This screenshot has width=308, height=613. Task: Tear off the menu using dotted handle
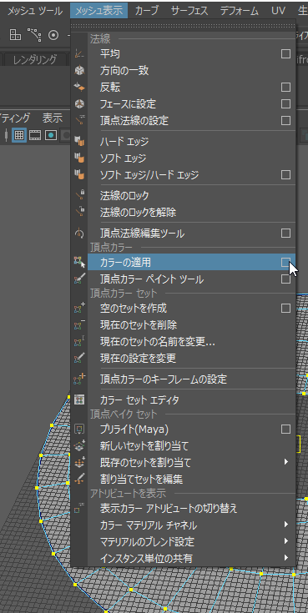coord(183,25)
